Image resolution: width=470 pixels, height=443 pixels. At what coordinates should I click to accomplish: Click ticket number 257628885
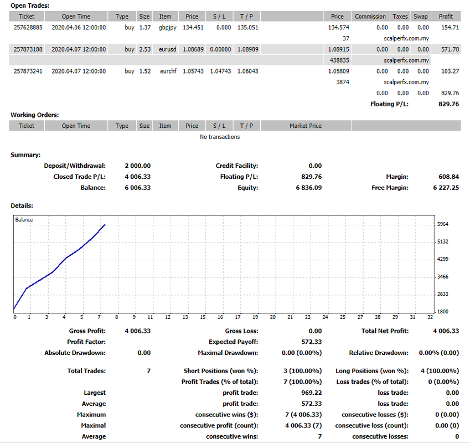coord(27,27)
